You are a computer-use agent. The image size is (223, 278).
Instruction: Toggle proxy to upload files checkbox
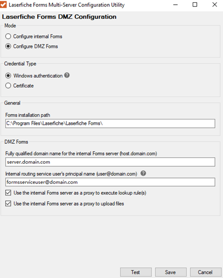point(8,203)
